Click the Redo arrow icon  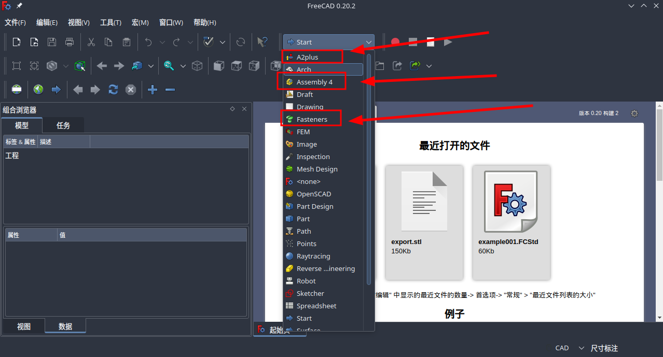click(176, 42)
